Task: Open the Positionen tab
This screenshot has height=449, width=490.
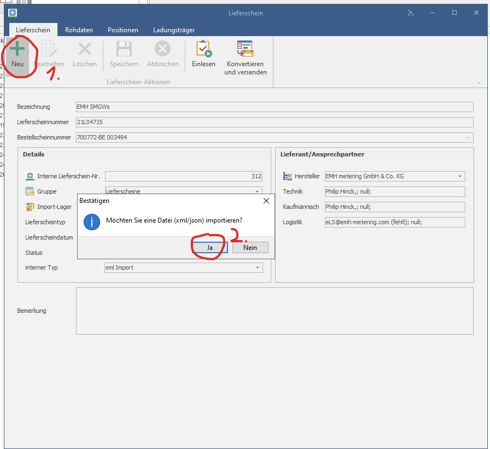Action: (x=122, y=30)
